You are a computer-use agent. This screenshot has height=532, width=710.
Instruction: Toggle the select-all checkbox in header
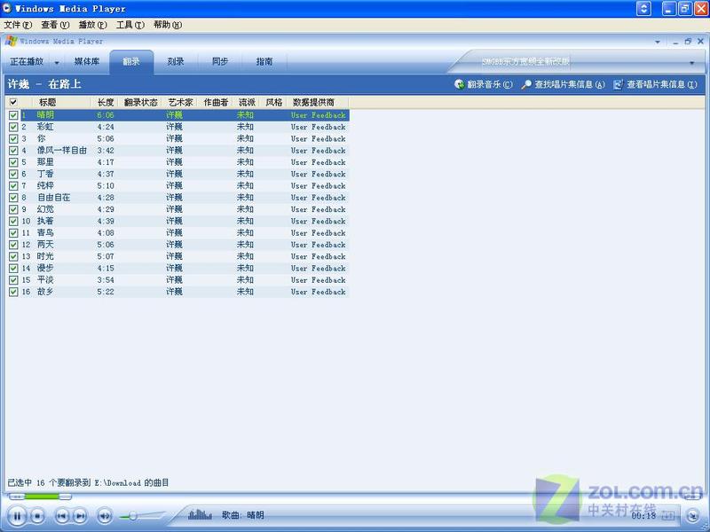click(x=13, y=102)
